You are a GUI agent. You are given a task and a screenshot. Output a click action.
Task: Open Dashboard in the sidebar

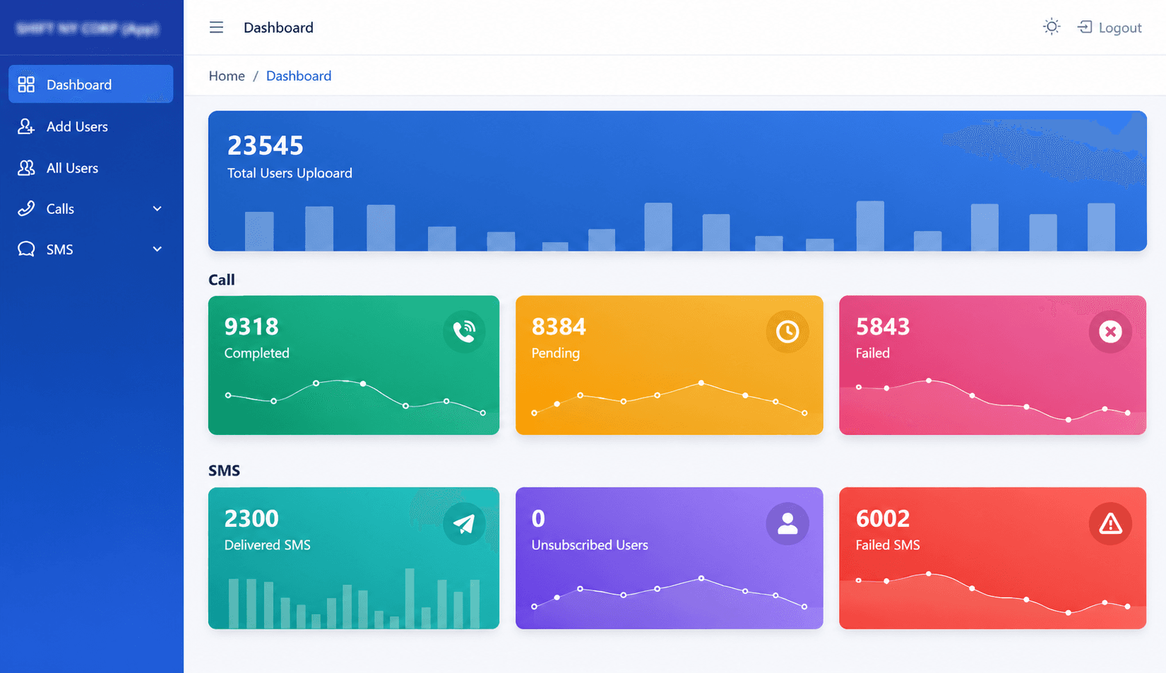coord(90,84)
